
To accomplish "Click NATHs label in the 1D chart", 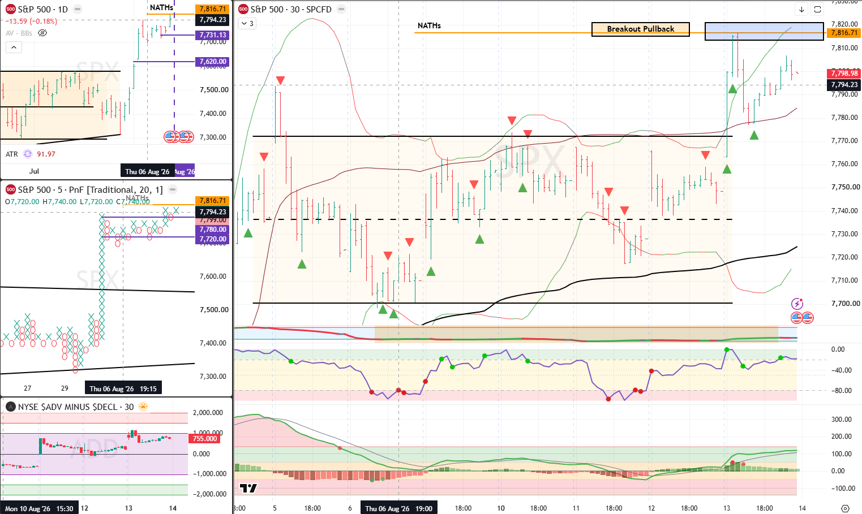I will [x=161, y=7].
